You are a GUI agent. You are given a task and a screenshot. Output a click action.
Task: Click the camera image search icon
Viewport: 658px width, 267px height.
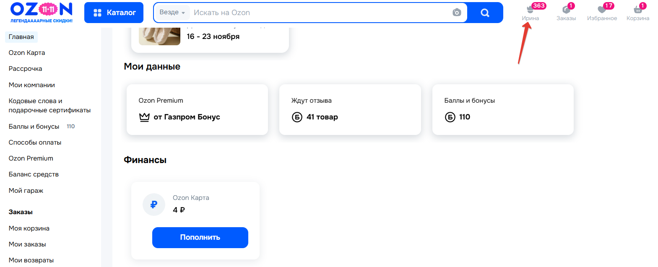457,13
